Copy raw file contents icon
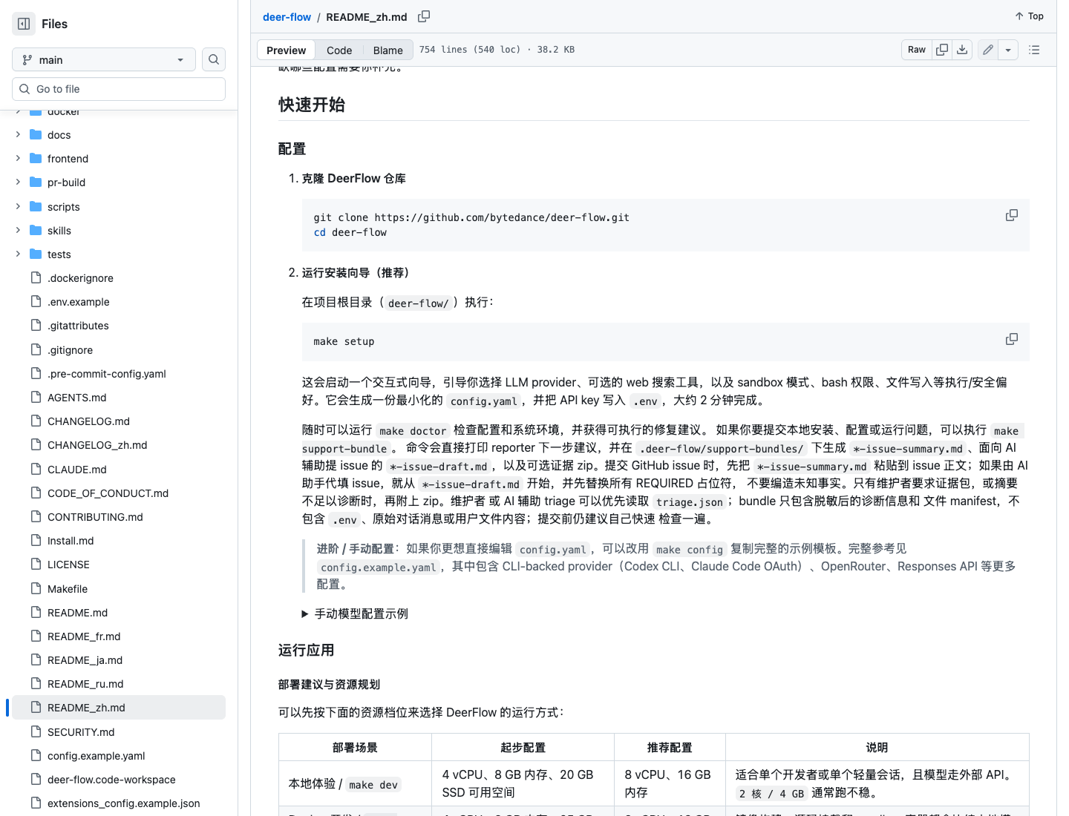This screenshot has height=816, width=1069. click(x=942, y=50)
